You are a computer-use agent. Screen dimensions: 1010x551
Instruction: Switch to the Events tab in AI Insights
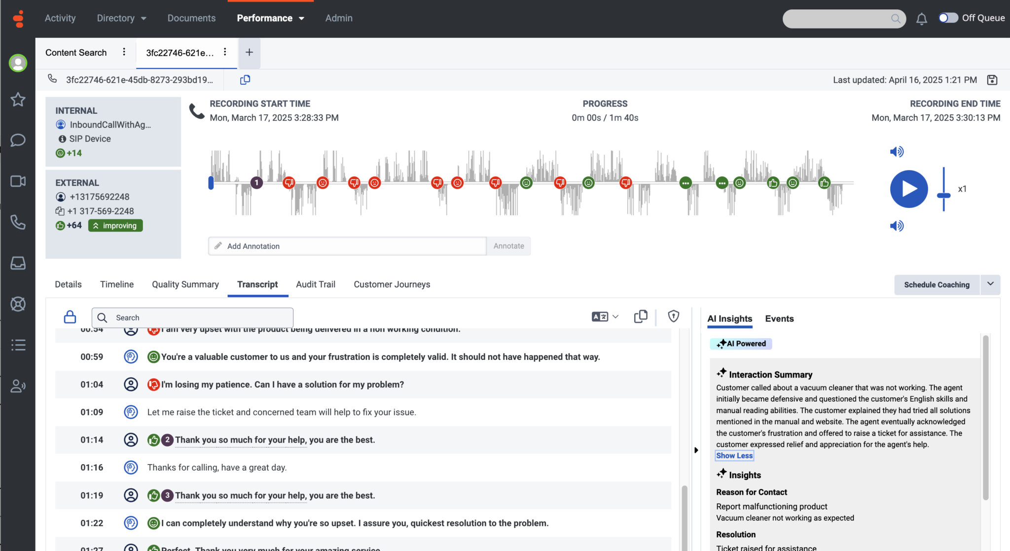(779, 318)
